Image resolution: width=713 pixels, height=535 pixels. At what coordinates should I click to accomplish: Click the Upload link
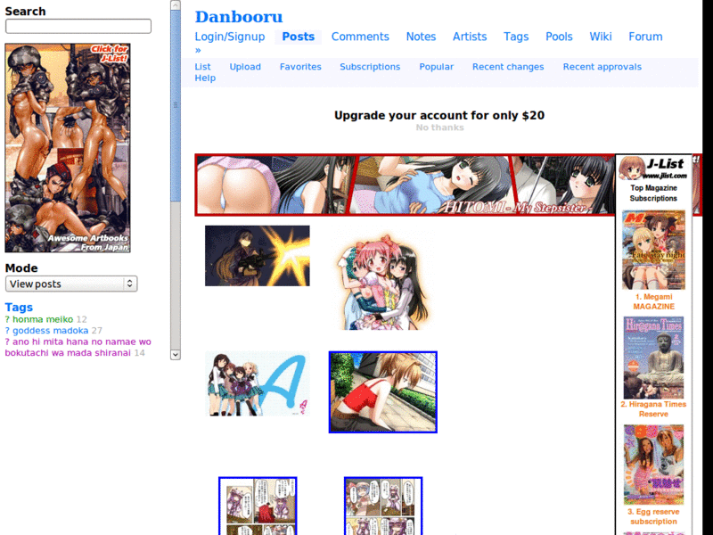coord(245,66)
